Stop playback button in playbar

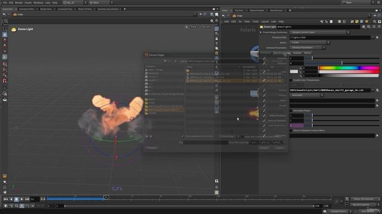point(16,199)
